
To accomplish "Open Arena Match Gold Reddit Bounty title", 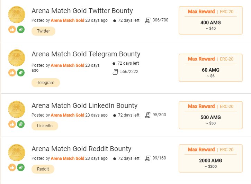I will pyautogui.click(x=81, y=149).
